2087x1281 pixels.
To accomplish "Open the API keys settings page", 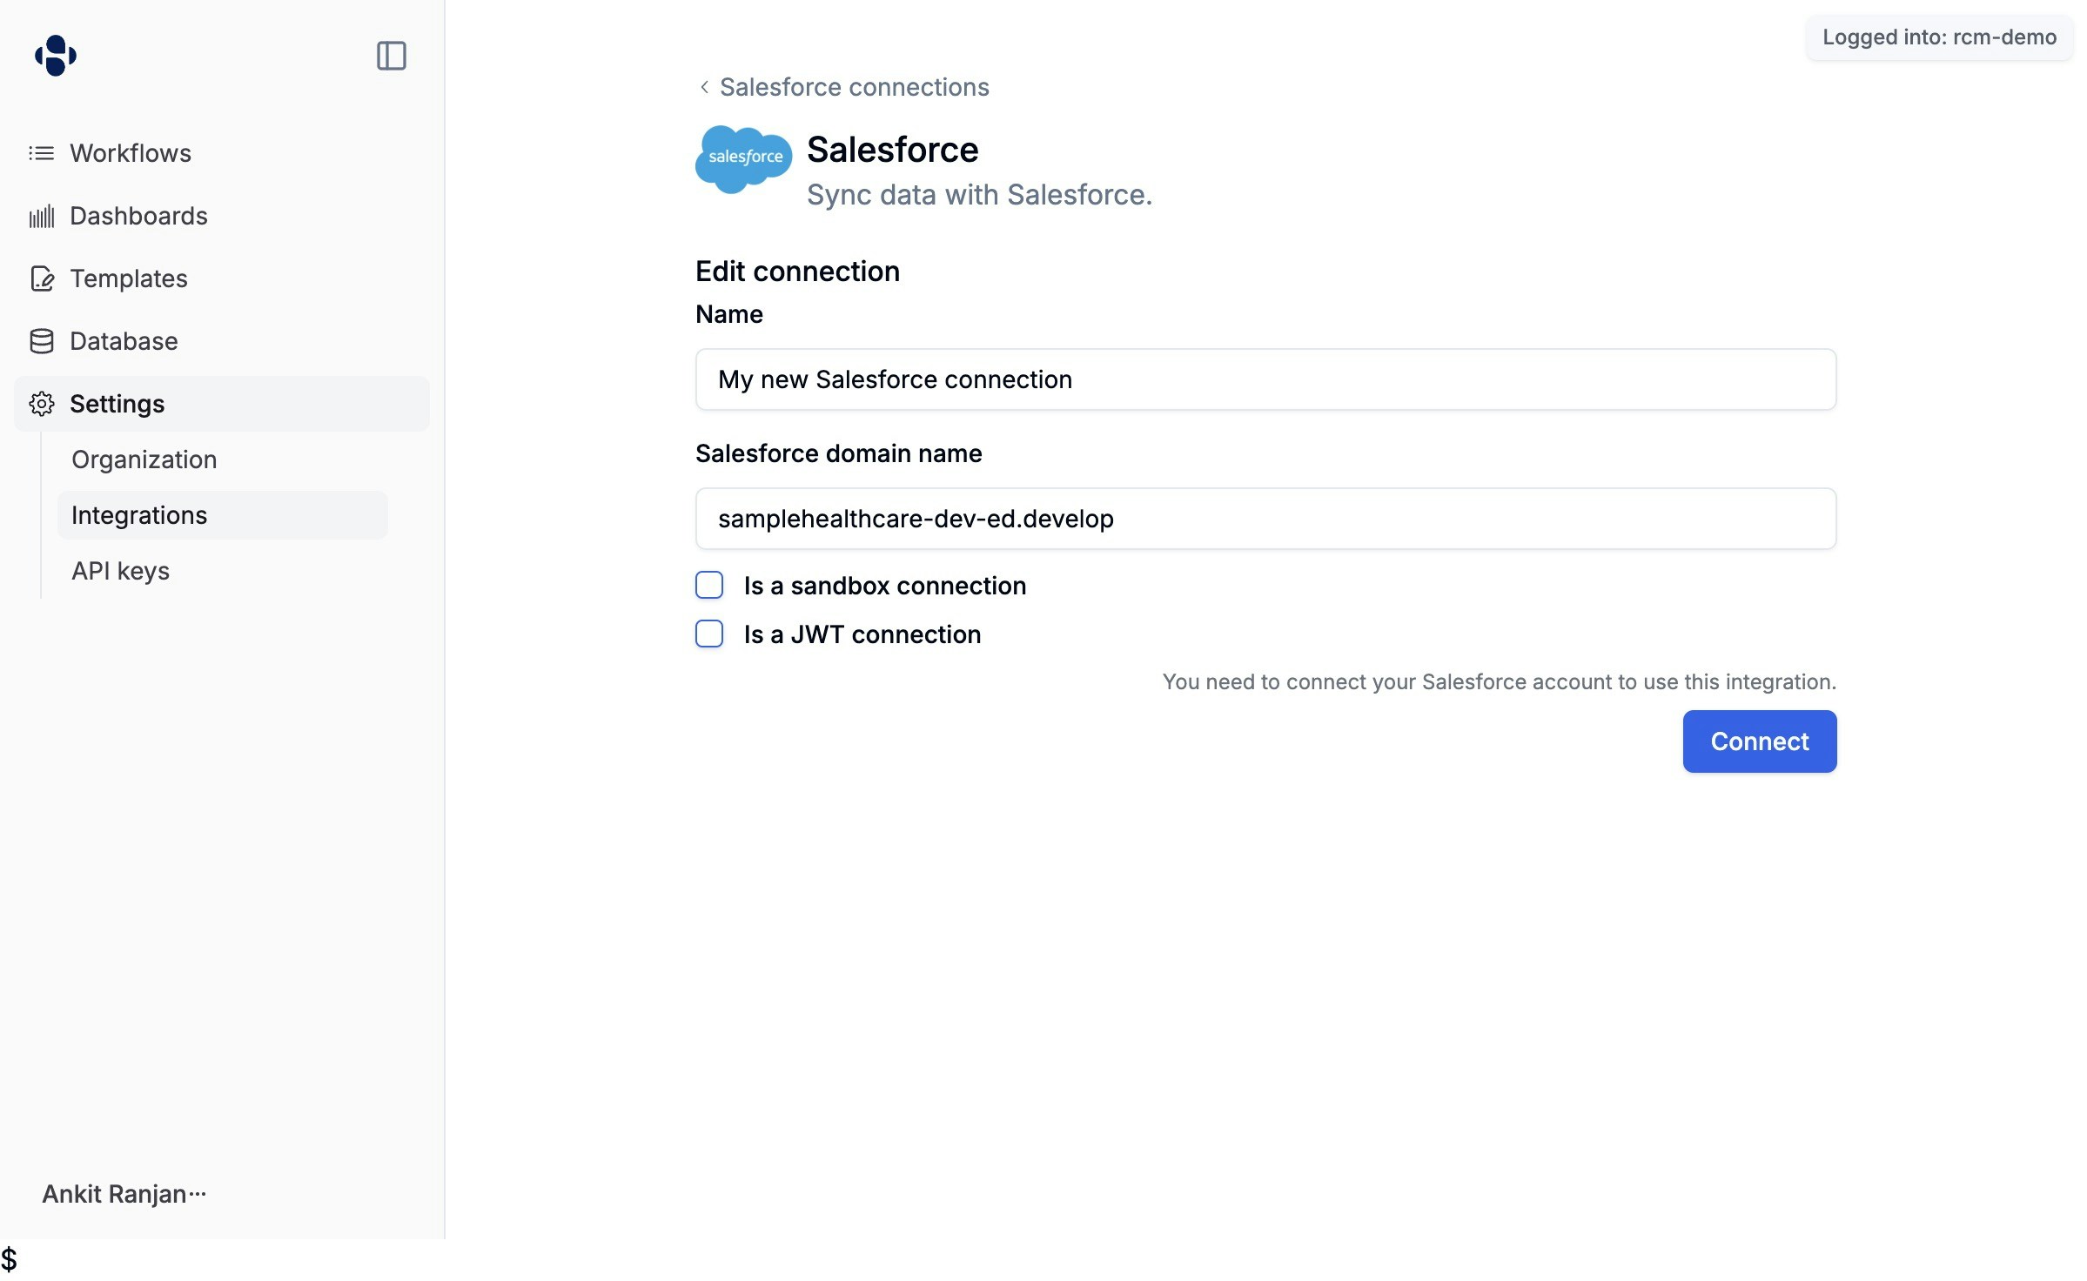I will click(120, 571).
